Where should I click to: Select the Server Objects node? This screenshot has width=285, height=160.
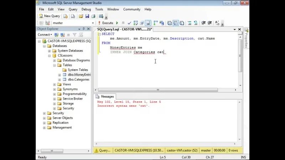[63, 118]
